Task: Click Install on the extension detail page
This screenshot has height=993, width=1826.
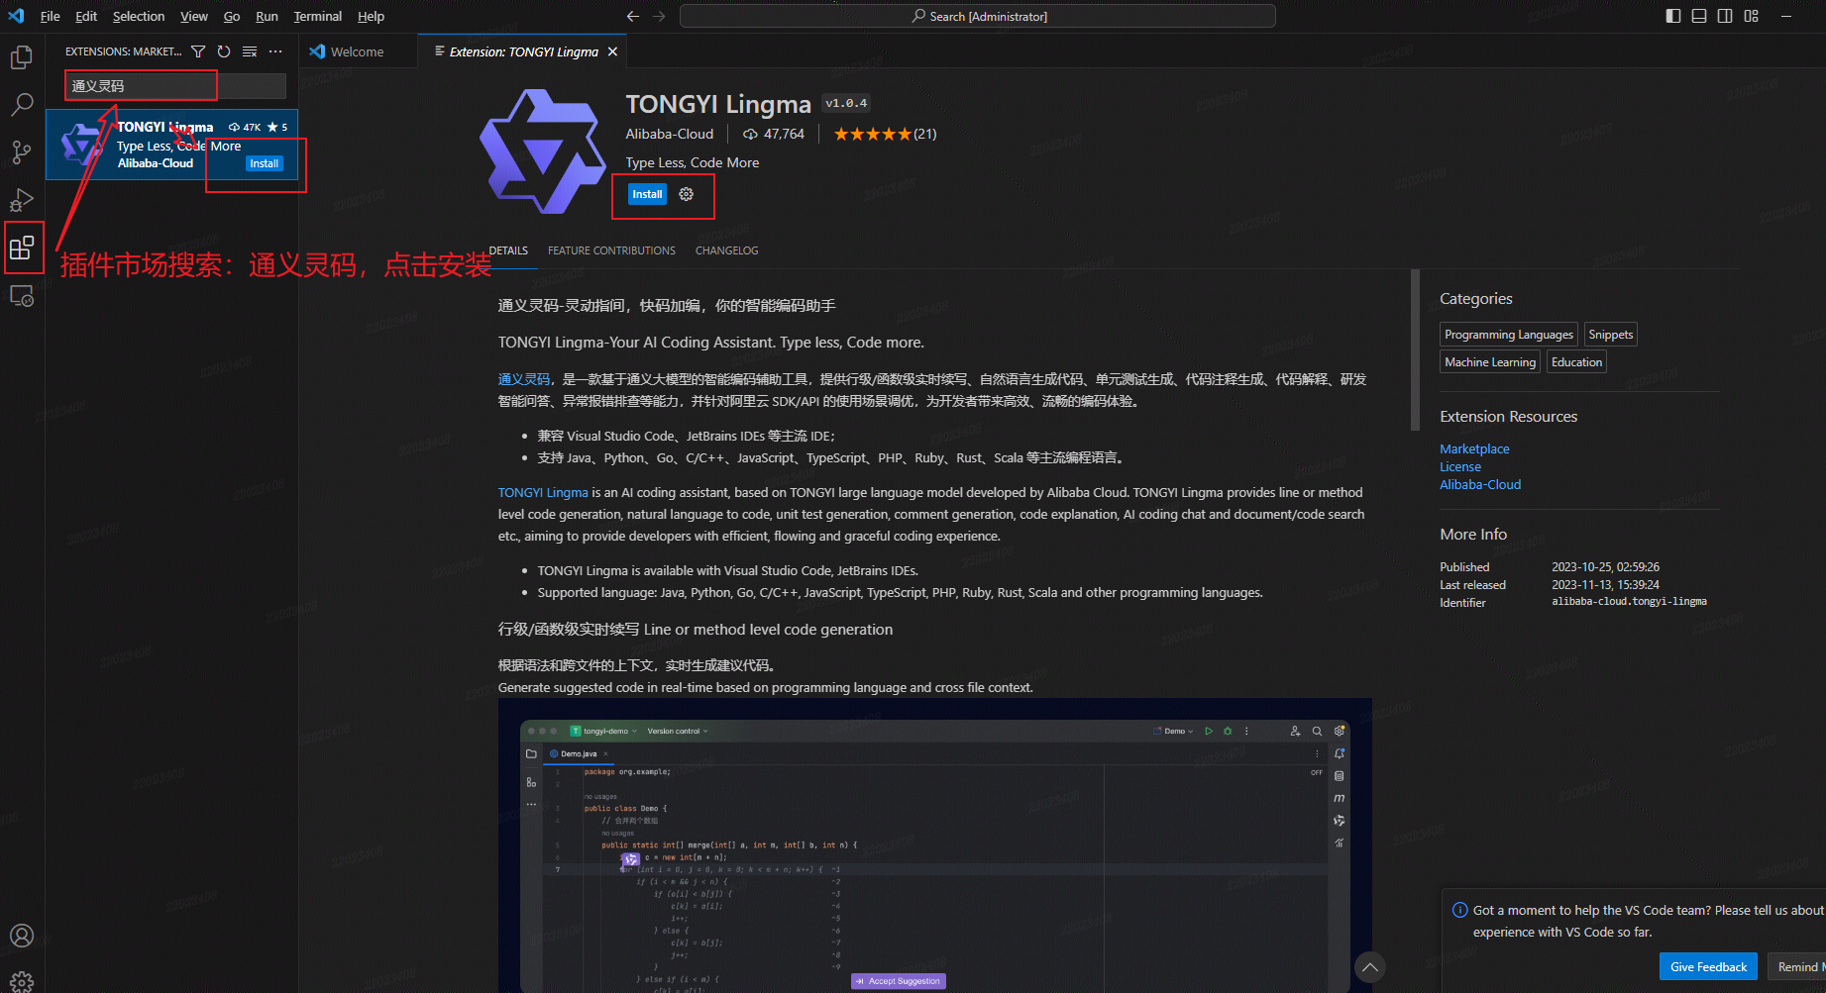Action: pyautogui.click(x=647, y=194)
